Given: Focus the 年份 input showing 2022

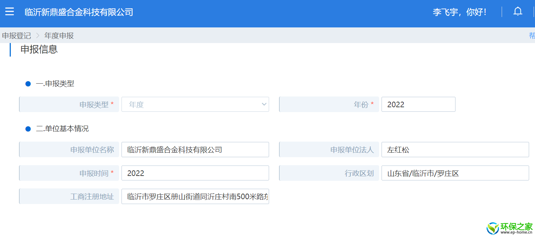Looking at the screenshot, I should 418,104.
